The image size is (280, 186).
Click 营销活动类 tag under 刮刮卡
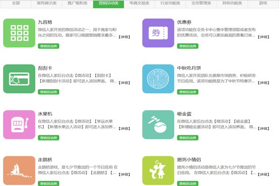coord(49,92)
